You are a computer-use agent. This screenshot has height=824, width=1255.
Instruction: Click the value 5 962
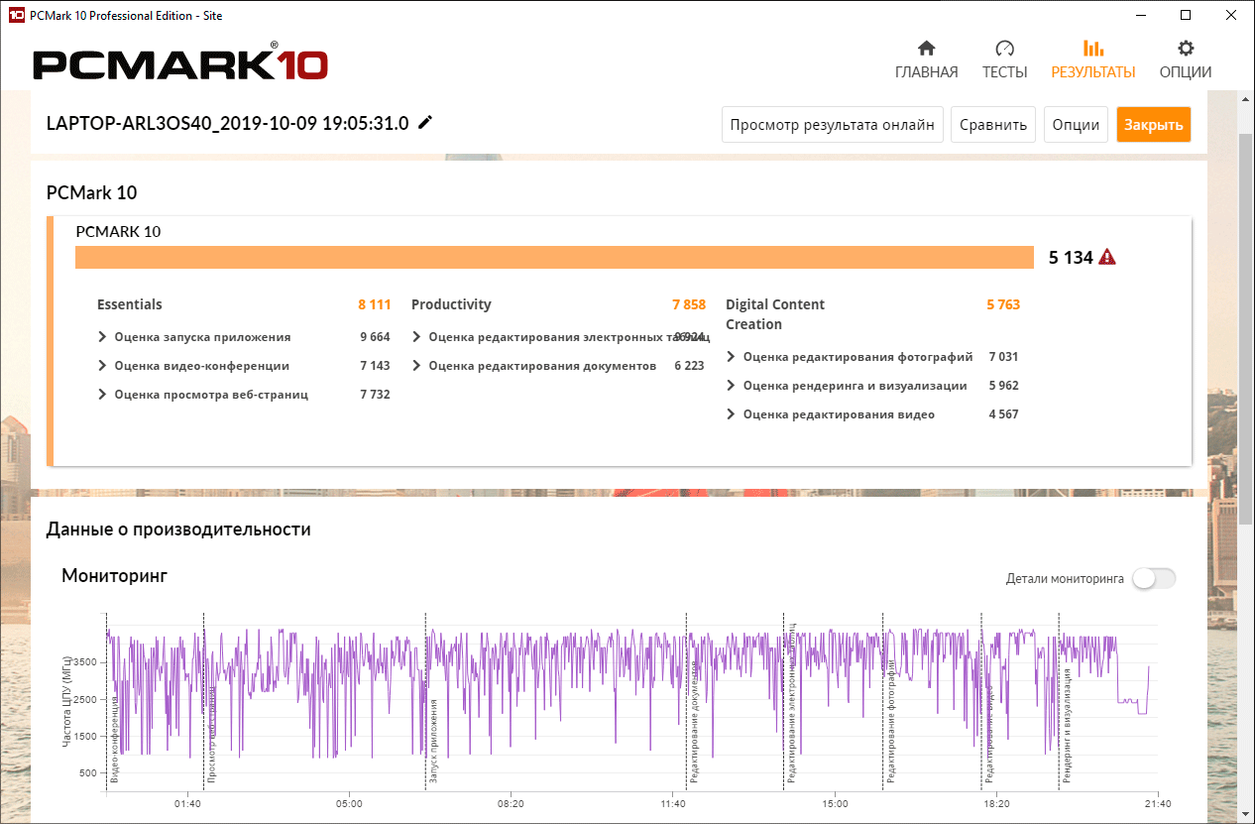(1003, 386)
